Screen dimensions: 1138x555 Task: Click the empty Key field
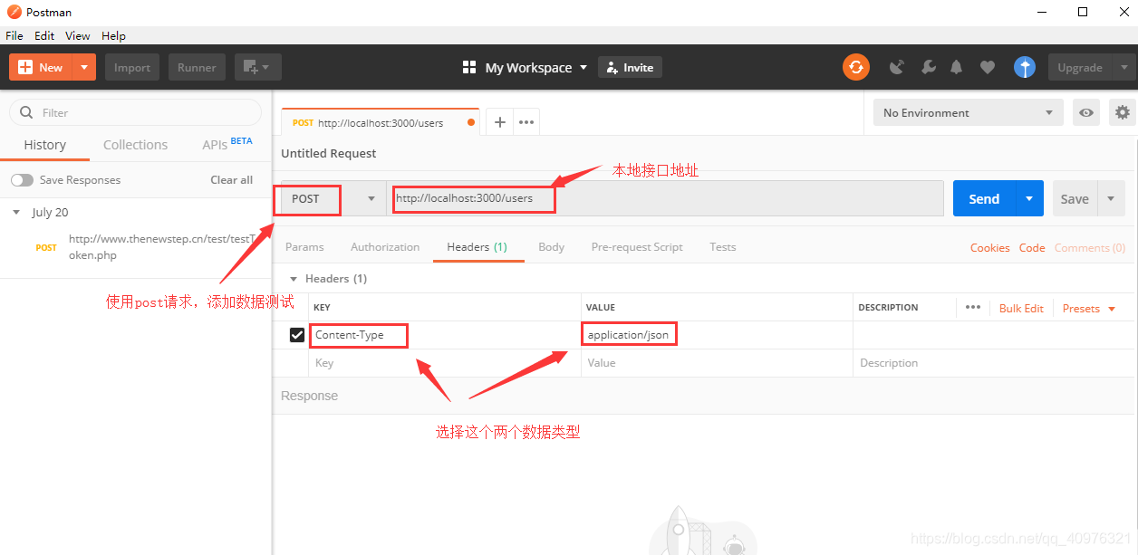pos(445,363)
